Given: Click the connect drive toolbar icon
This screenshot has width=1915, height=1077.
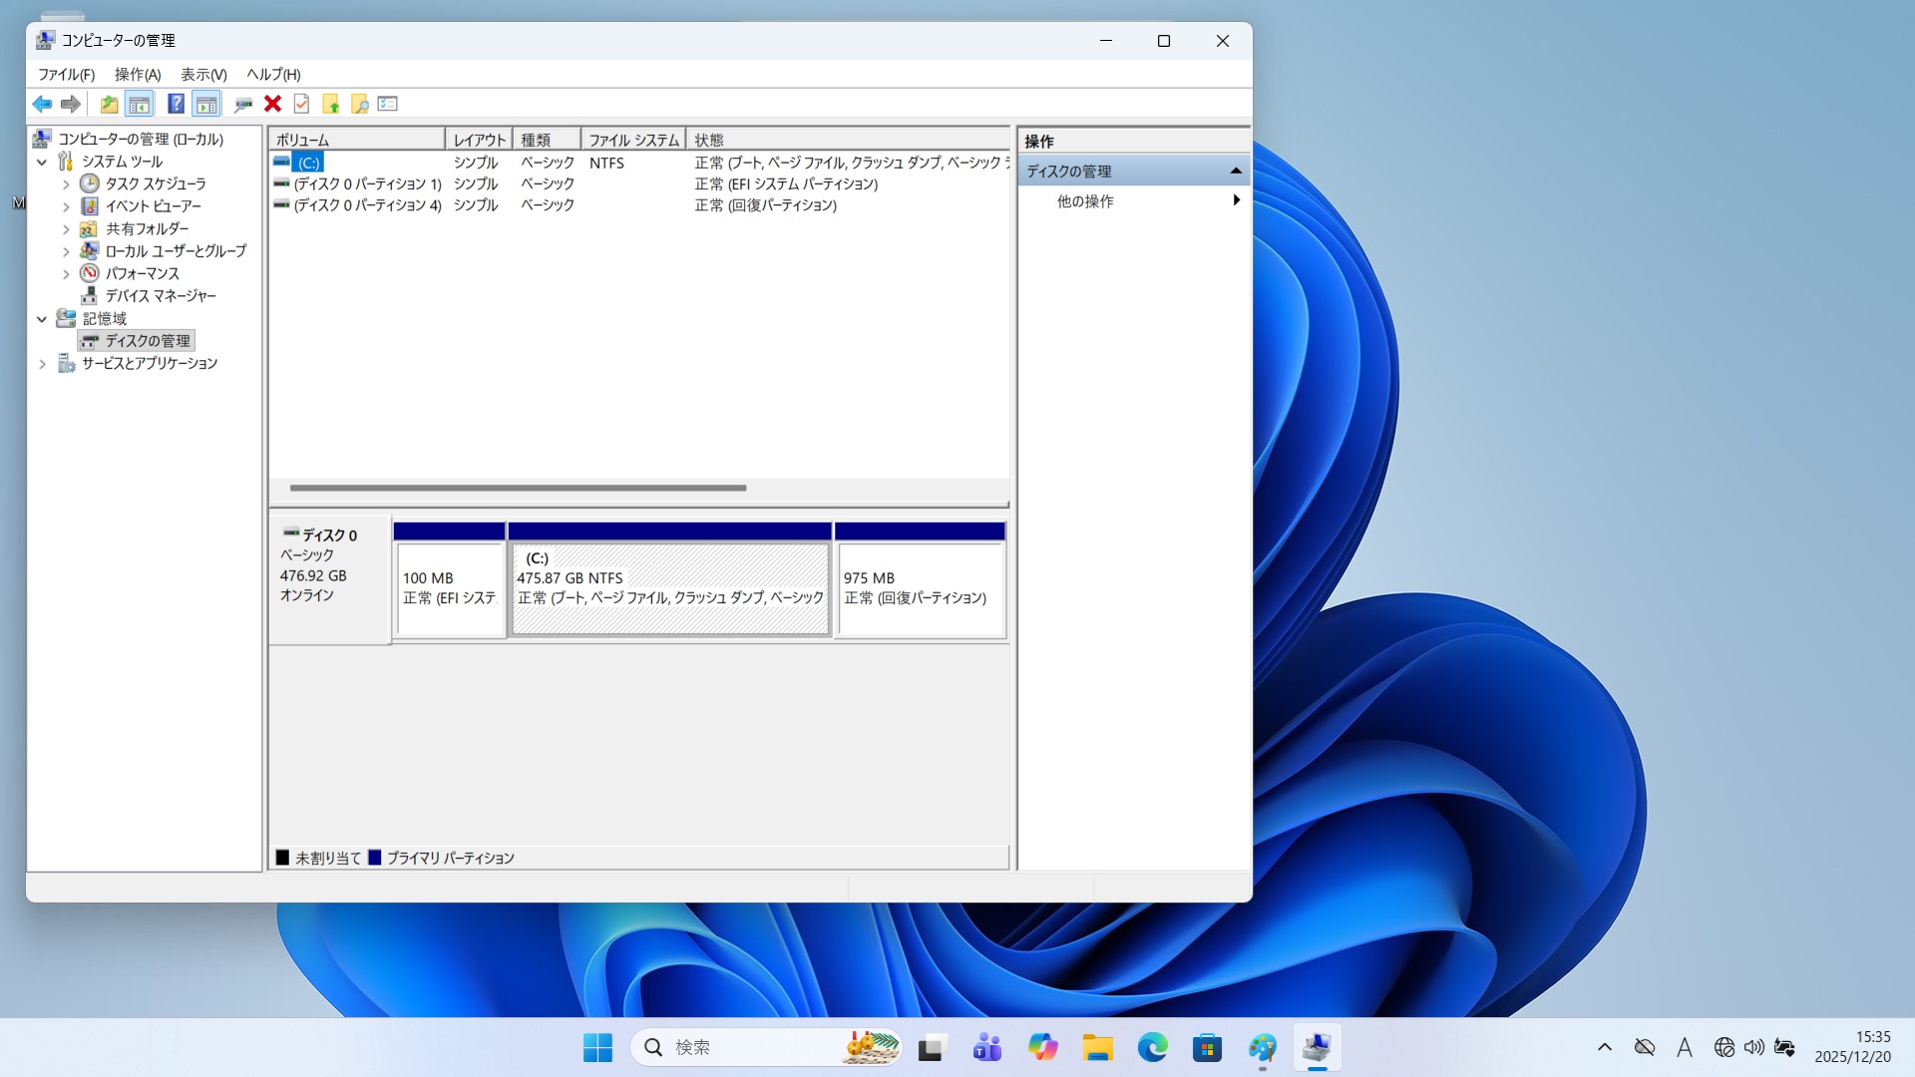Looking at the screenshot, I should tap(242, 104).
